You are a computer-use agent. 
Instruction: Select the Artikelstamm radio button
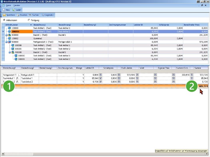pos(4,20)
